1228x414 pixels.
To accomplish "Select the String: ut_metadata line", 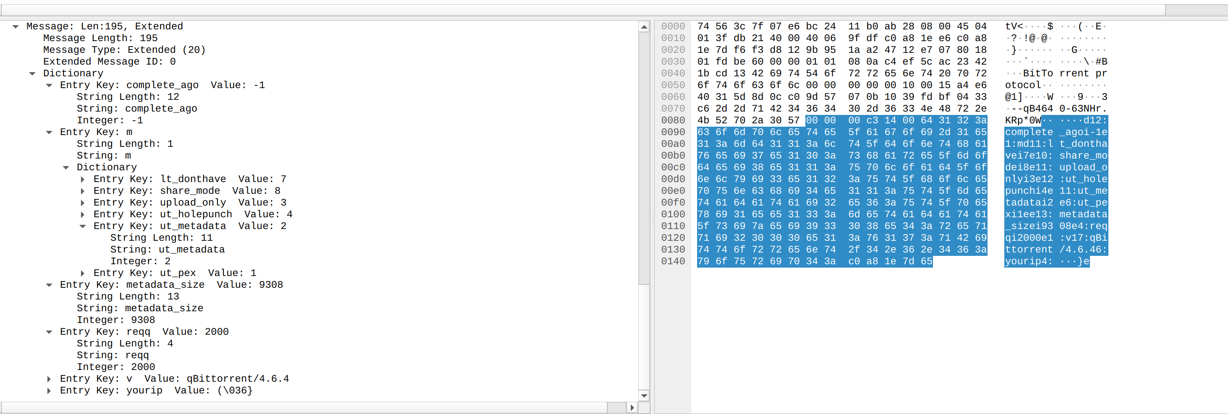I will pyautogui.click(x=168, y=249).
